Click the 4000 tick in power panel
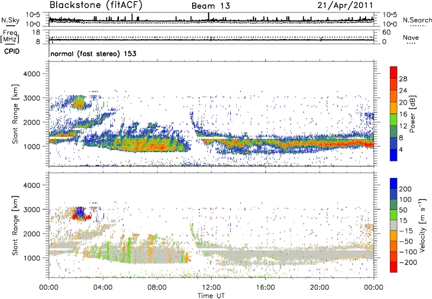The height and width of the screenshot is (299, 432). (x=31, y=74)
